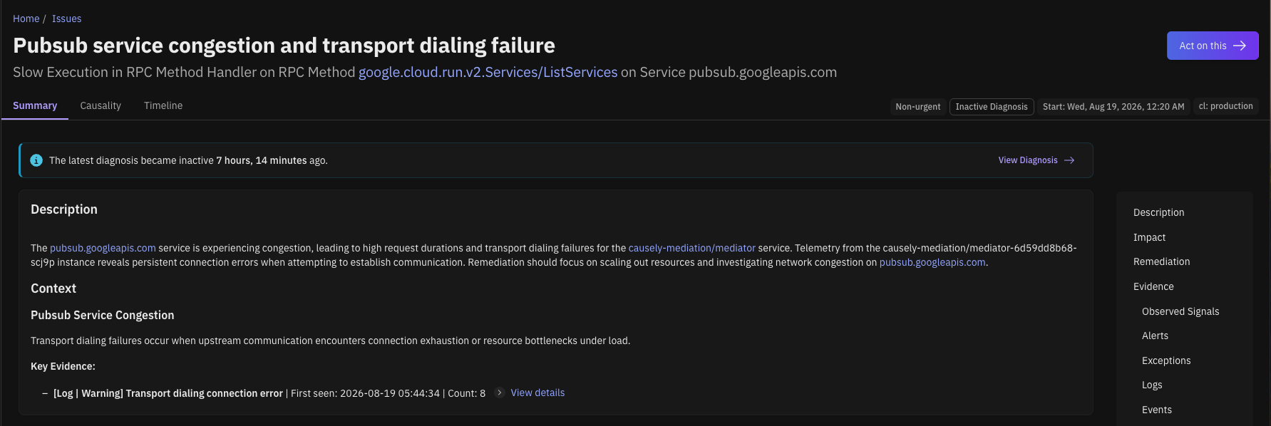Image resolution: width=1271 pixels, height=426 pixels.
Task: Click the arrow icon beside View Diagnosis
Action: (x=1069, y=160)
